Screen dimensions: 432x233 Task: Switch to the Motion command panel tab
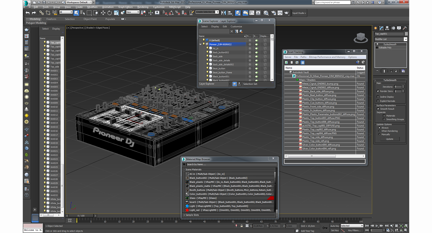coord(393,28)
